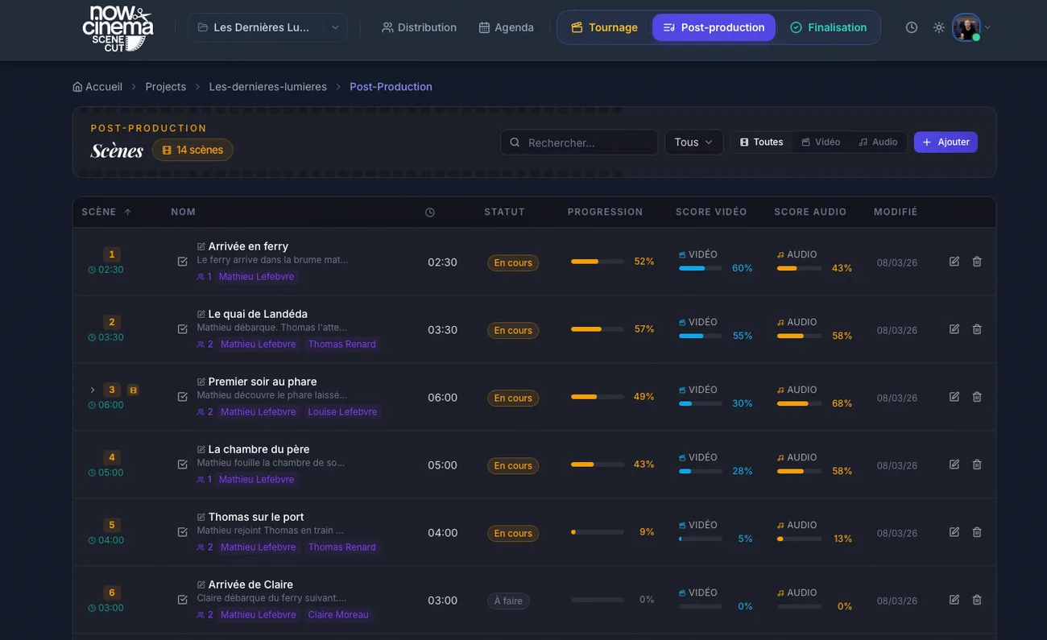The height and width of the screenshot is (640, 1047).
Task: Delete Premier soir au phare scene
Action: coord(977,397)
